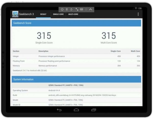The height and width of the screenshot is (119, 153).
Task: Collapse the floating toolbar with up chevron
Action: click(x=91, y=9)
